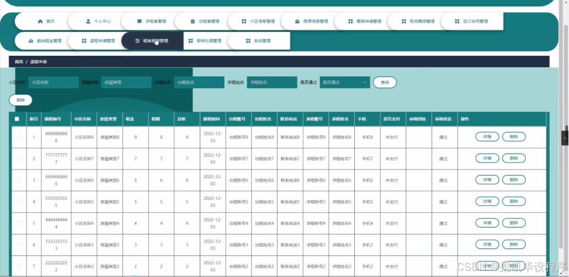Viewport: 569px width, 277px height.
Task: Click the cell 求租姓名7
Action: (342, 159)
